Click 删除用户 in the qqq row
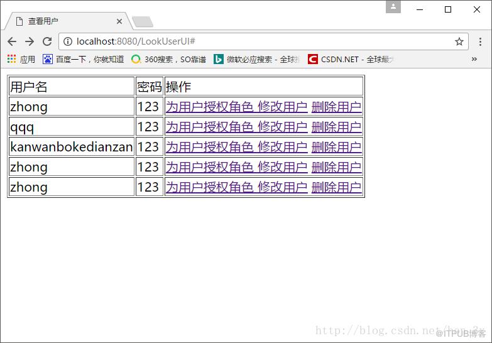This screenshot has width=492, height=343. coord(337,127)
